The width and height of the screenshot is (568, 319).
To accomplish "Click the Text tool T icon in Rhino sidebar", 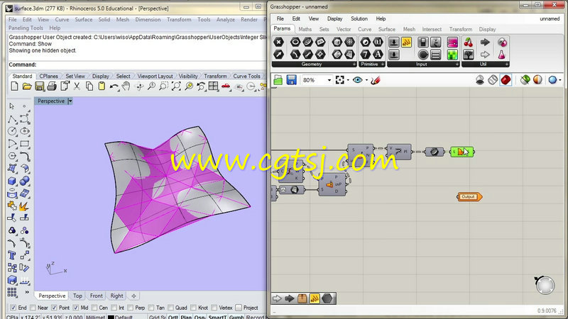I will 11,255.
